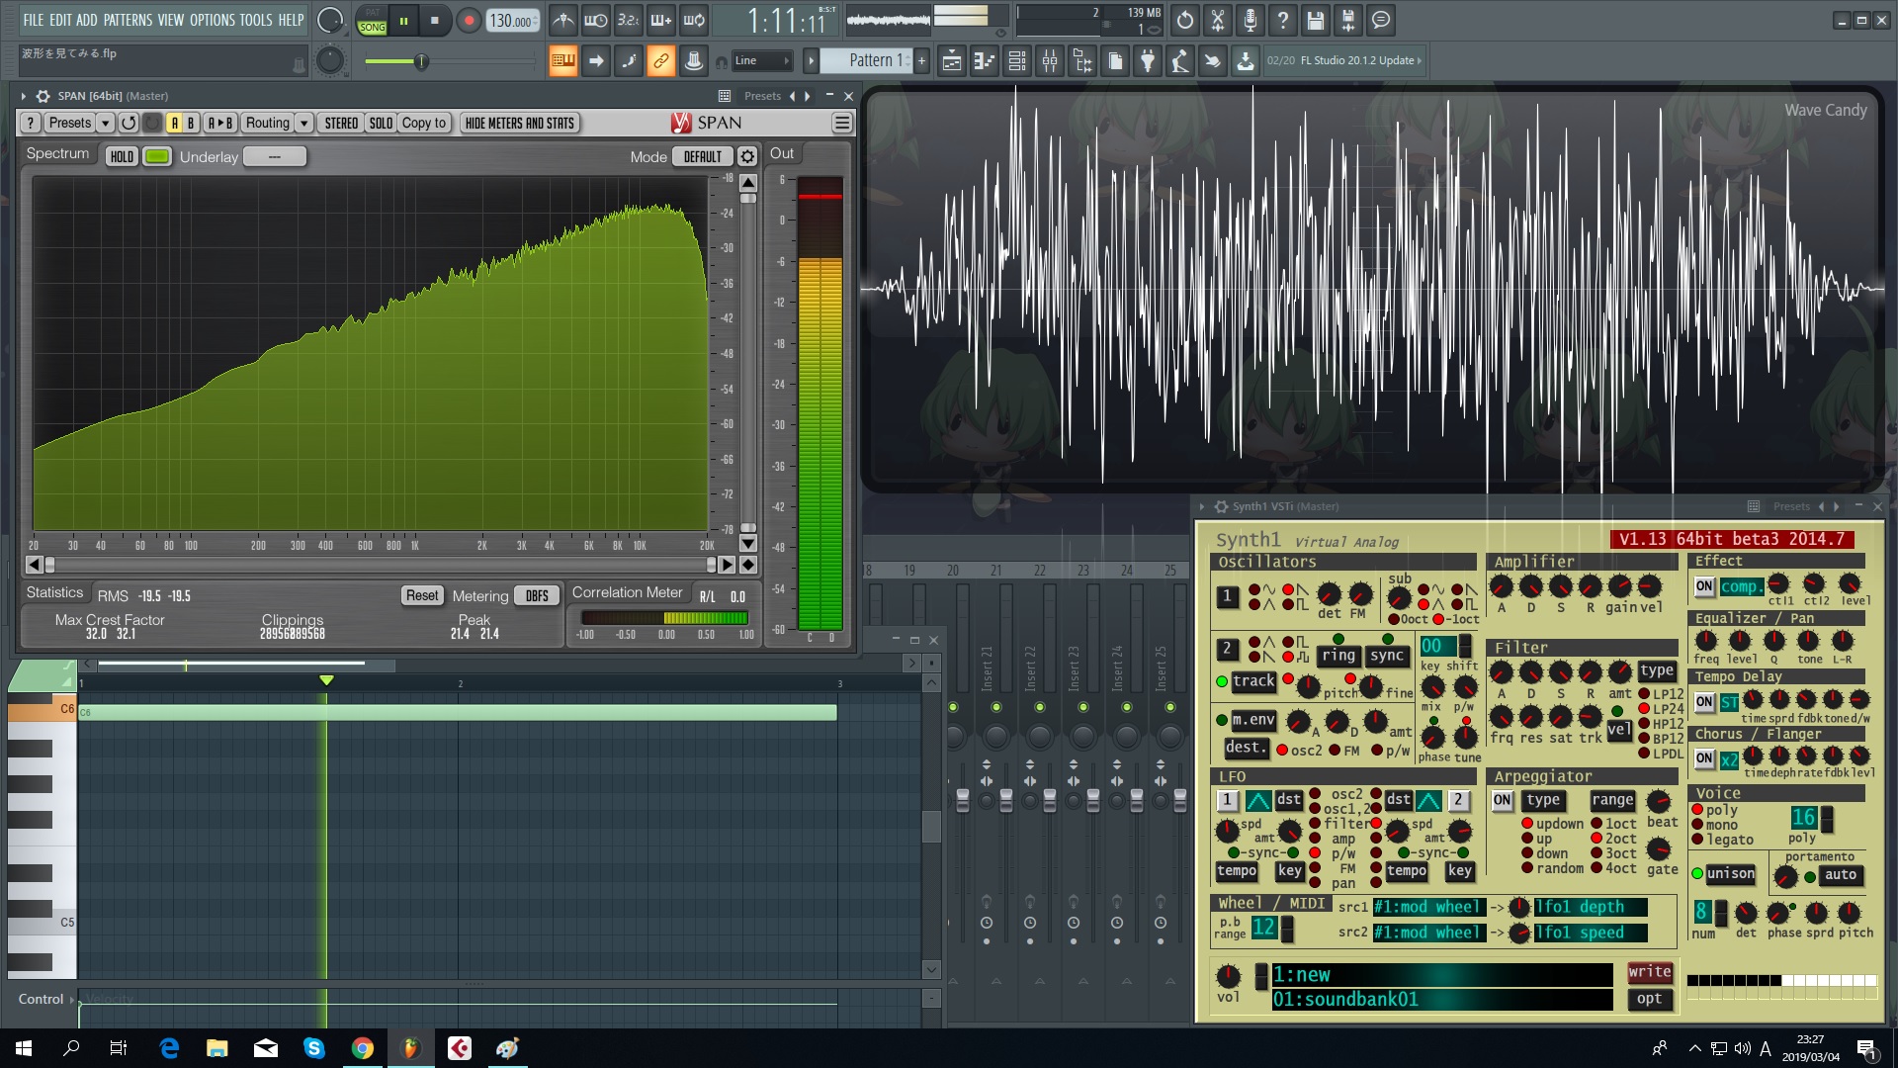Click the one-click audio recording microphone icon

pos(1251,20)
